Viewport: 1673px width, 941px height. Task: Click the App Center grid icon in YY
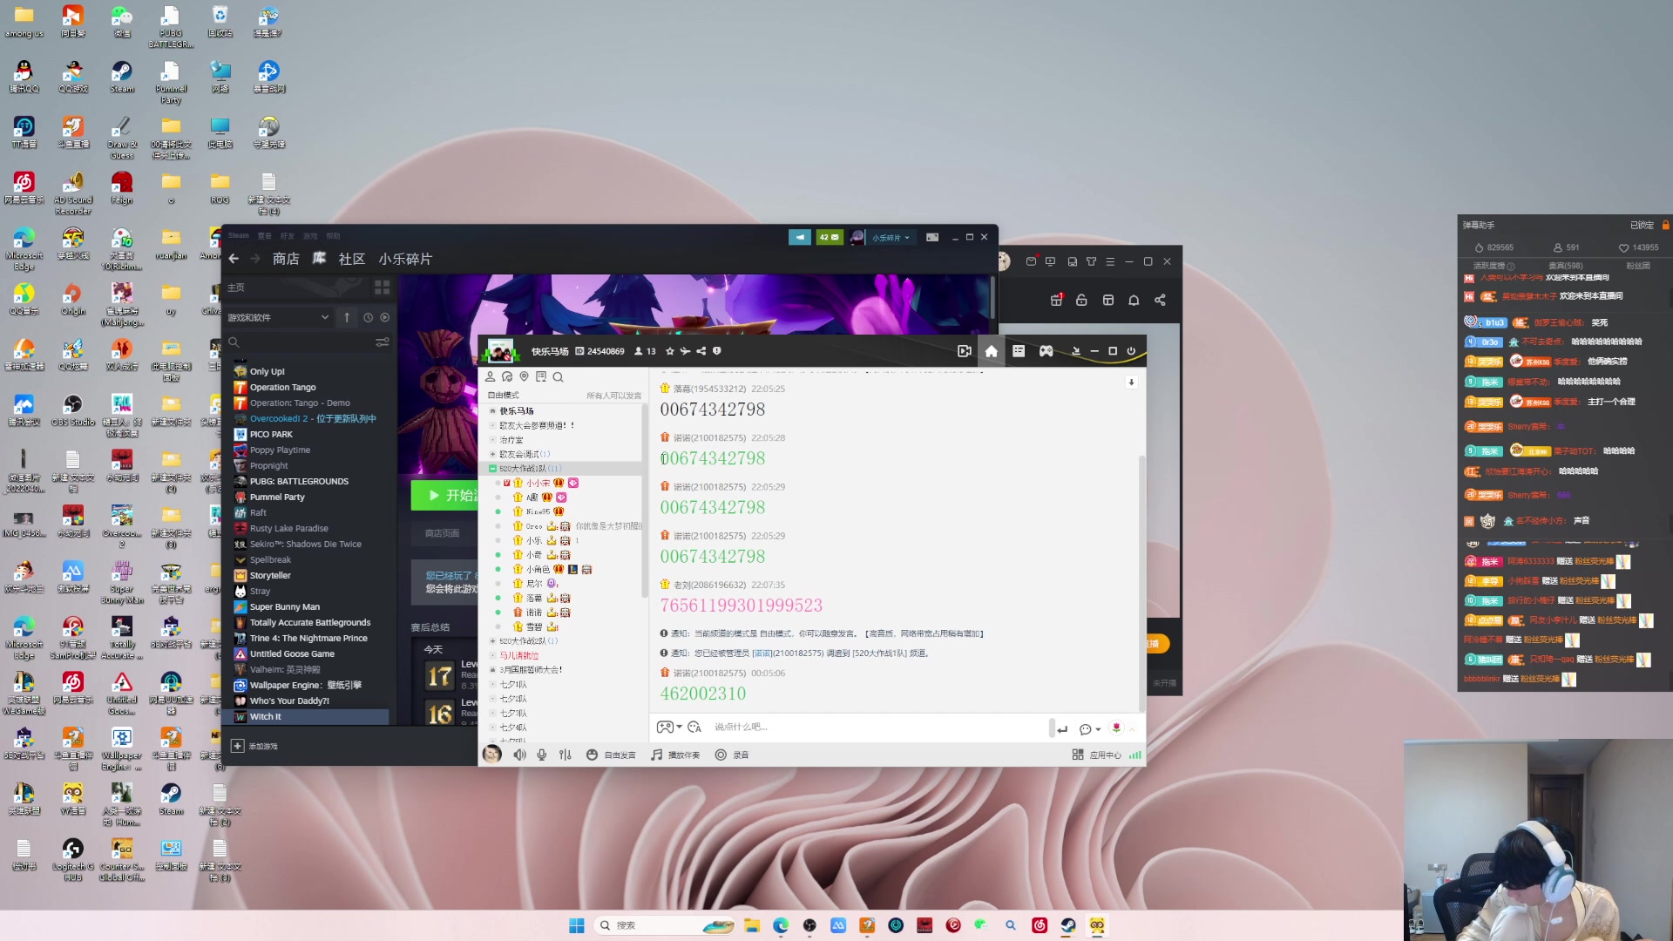pos(1078,755)
